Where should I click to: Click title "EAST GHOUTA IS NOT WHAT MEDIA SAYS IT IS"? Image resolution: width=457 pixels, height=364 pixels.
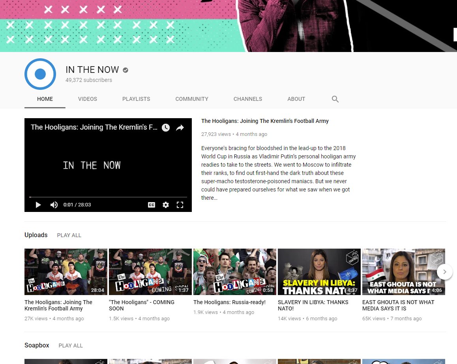(398, 305)
